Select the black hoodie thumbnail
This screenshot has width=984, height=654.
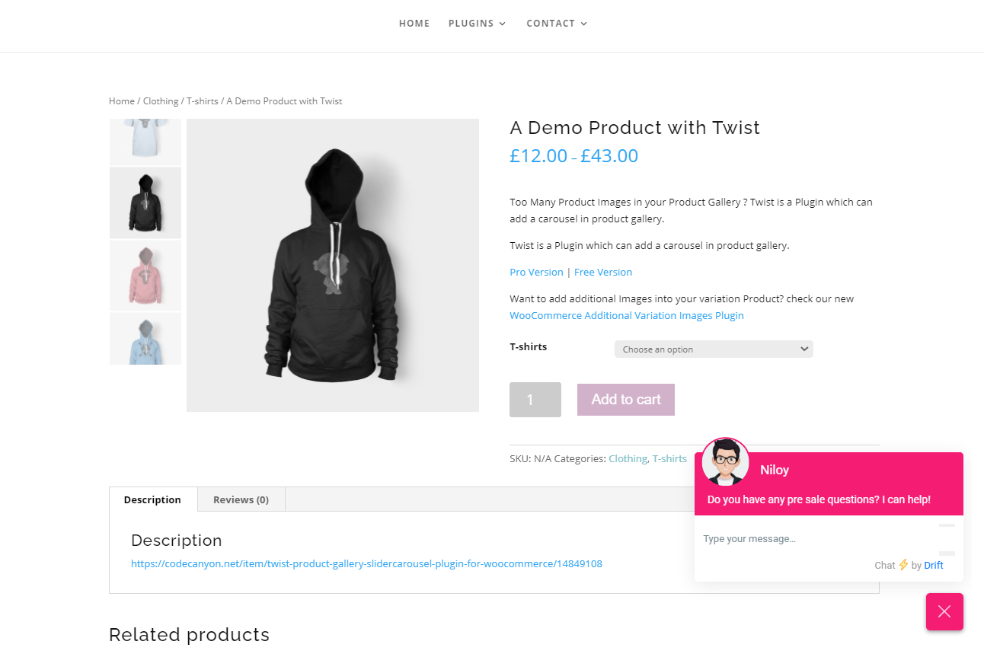click(145, 203)
